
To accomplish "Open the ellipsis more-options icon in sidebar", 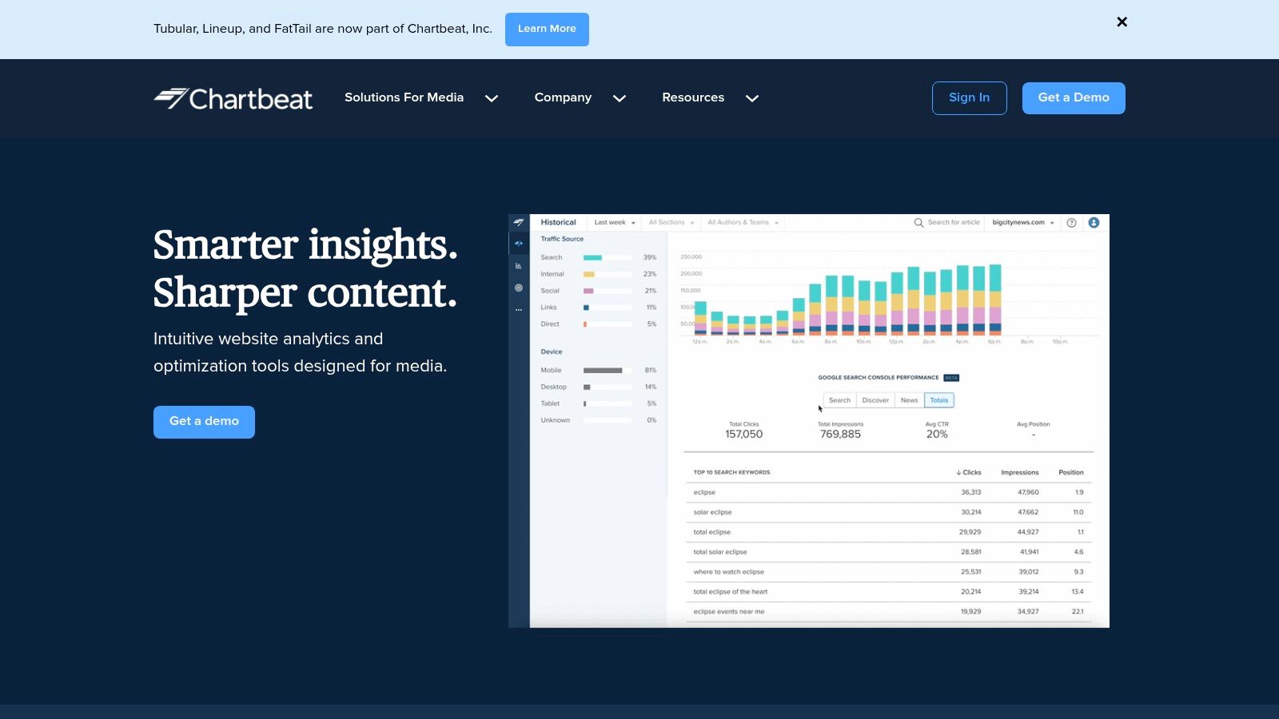I will 518,309.
